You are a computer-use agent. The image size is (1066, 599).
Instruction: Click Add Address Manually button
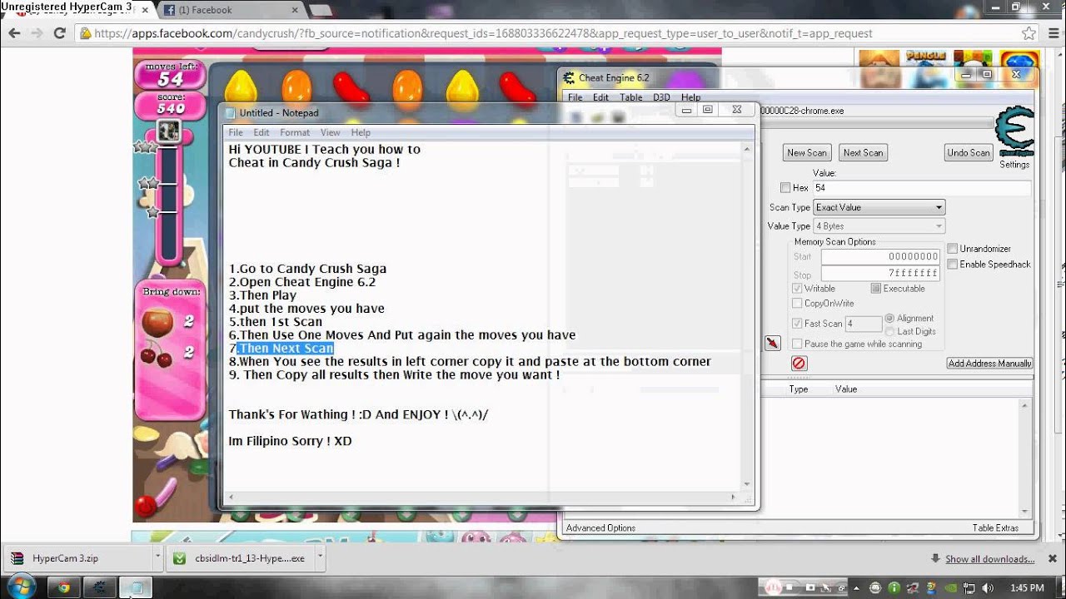click(x=990, y=364)
